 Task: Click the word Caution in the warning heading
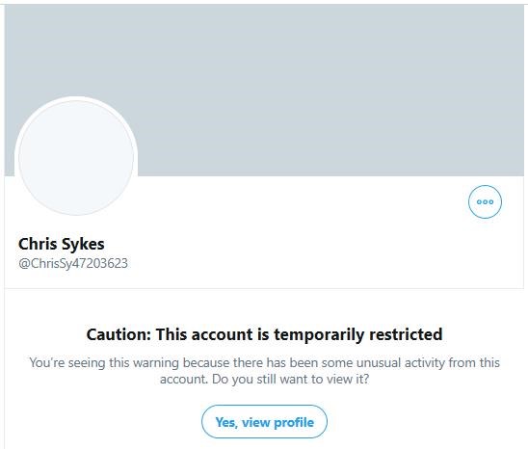tap(119, 334)
